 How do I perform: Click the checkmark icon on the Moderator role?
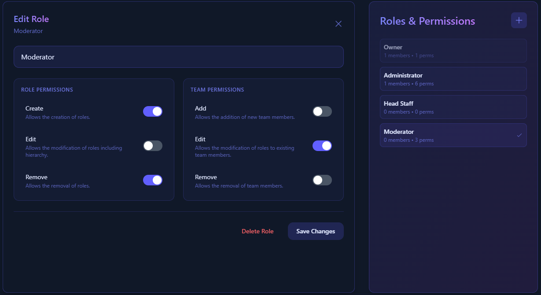(519, 135)
